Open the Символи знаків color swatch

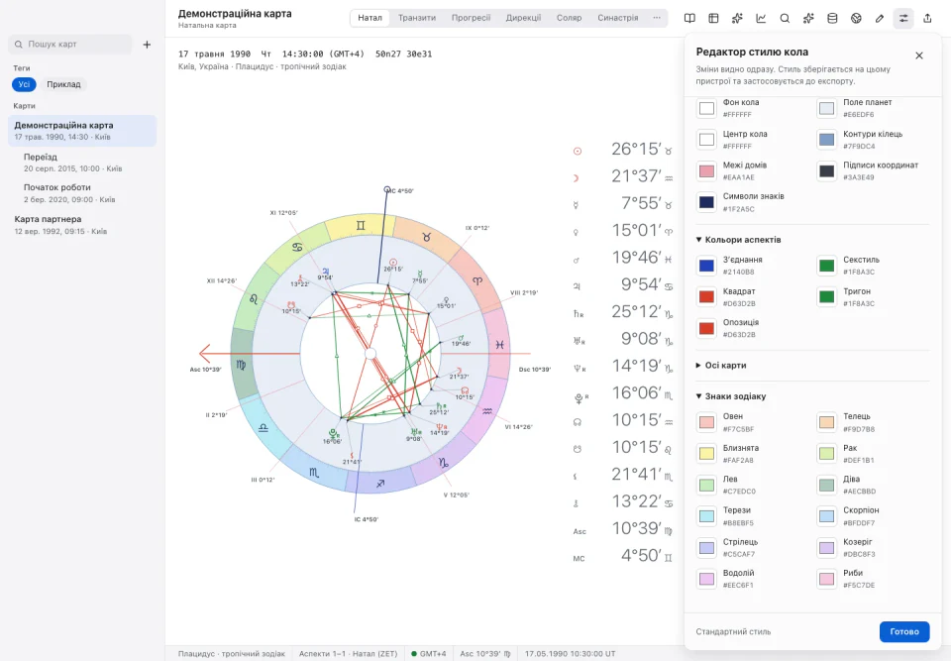click(x=706, y=203)
